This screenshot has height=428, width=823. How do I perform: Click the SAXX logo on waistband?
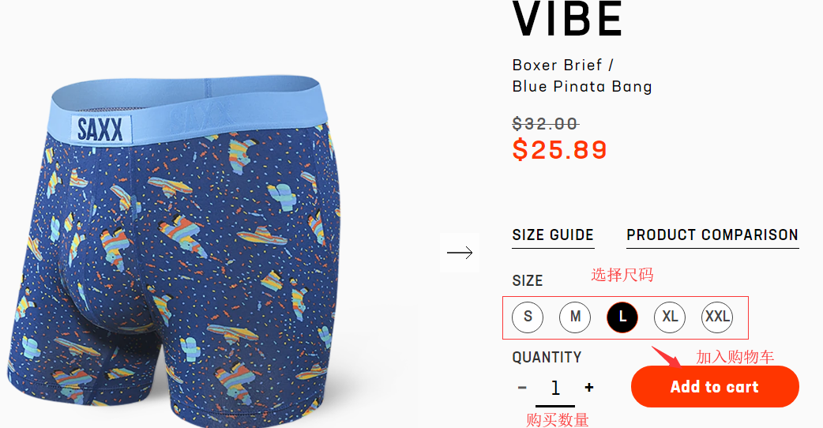(x=100, y=129)
